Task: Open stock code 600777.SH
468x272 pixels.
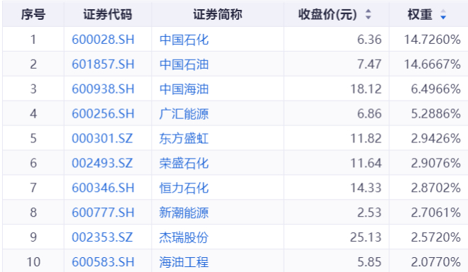Action: click(x=103, y=212)
